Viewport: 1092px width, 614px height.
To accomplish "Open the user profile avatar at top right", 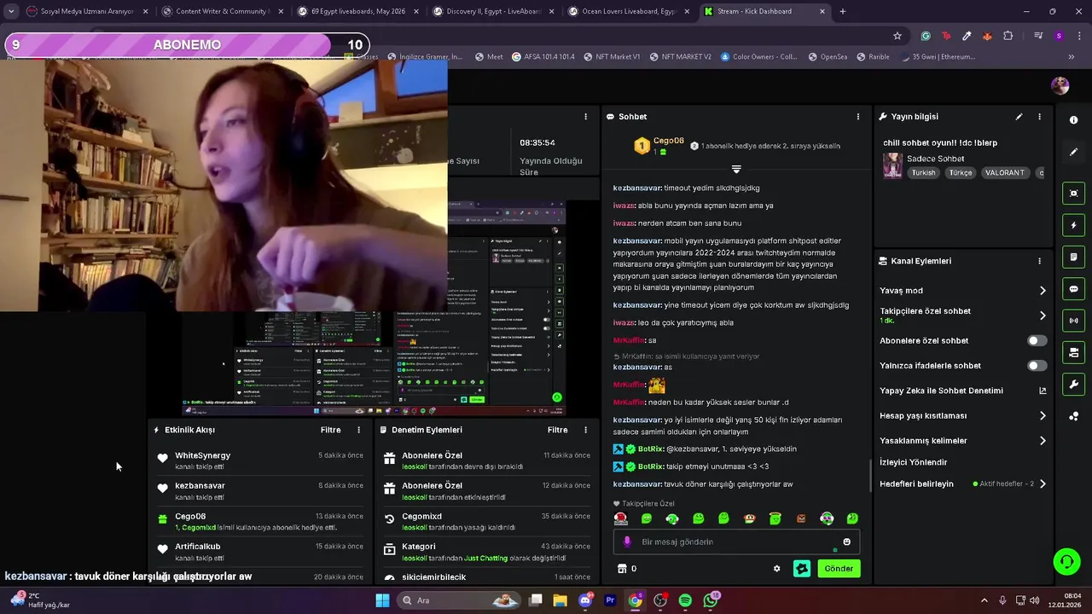I will click(x=1060, y=85).
